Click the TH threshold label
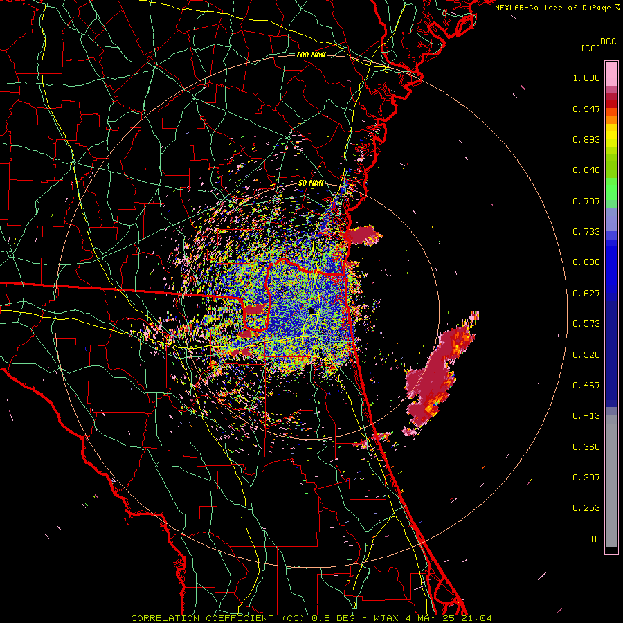The height and width of the screenshot is (623, 623). tap(595, 539)
